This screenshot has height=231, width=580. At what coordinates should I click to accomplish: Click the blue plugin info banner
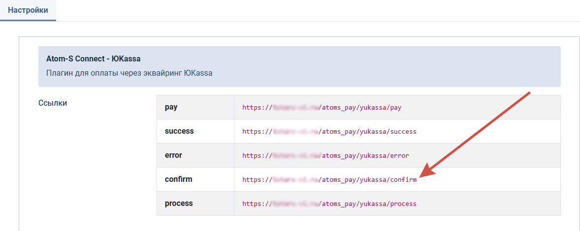[299, 66]
